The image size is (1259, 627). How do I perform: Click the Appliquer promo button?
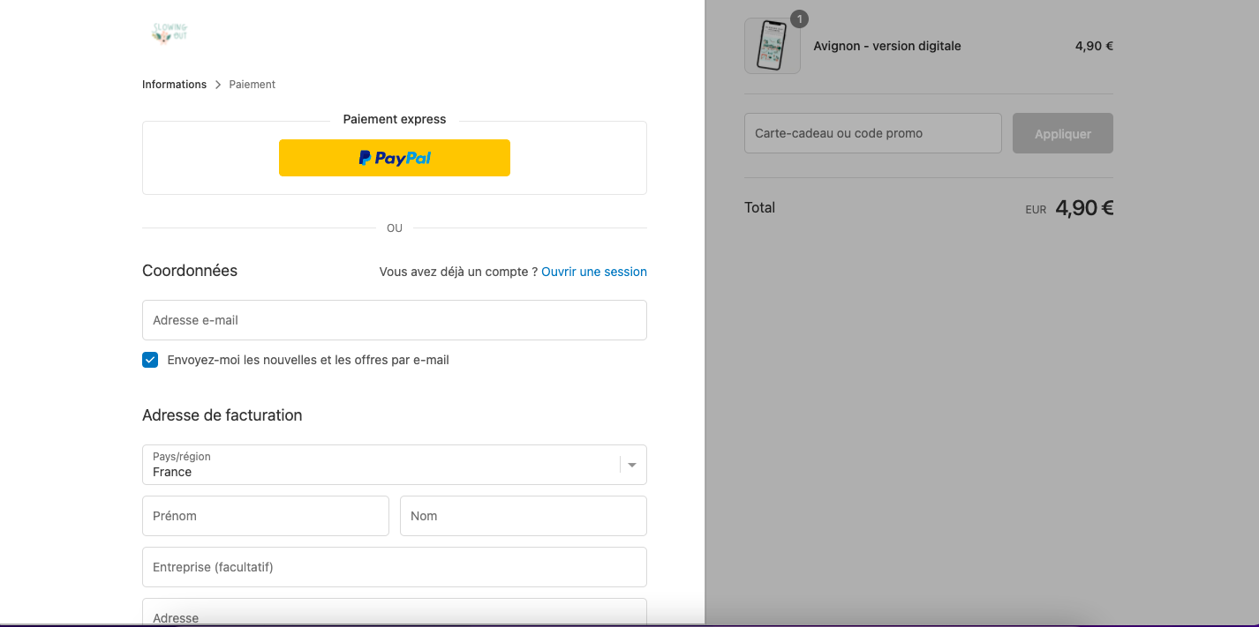pos(1063,133)
